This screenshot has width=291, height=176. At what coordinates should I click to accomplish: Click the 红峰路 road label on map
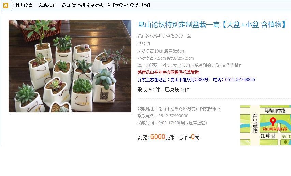point(268,136)
